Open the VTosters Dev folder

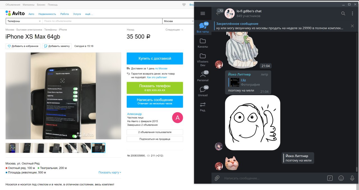(x=203, y=60)
